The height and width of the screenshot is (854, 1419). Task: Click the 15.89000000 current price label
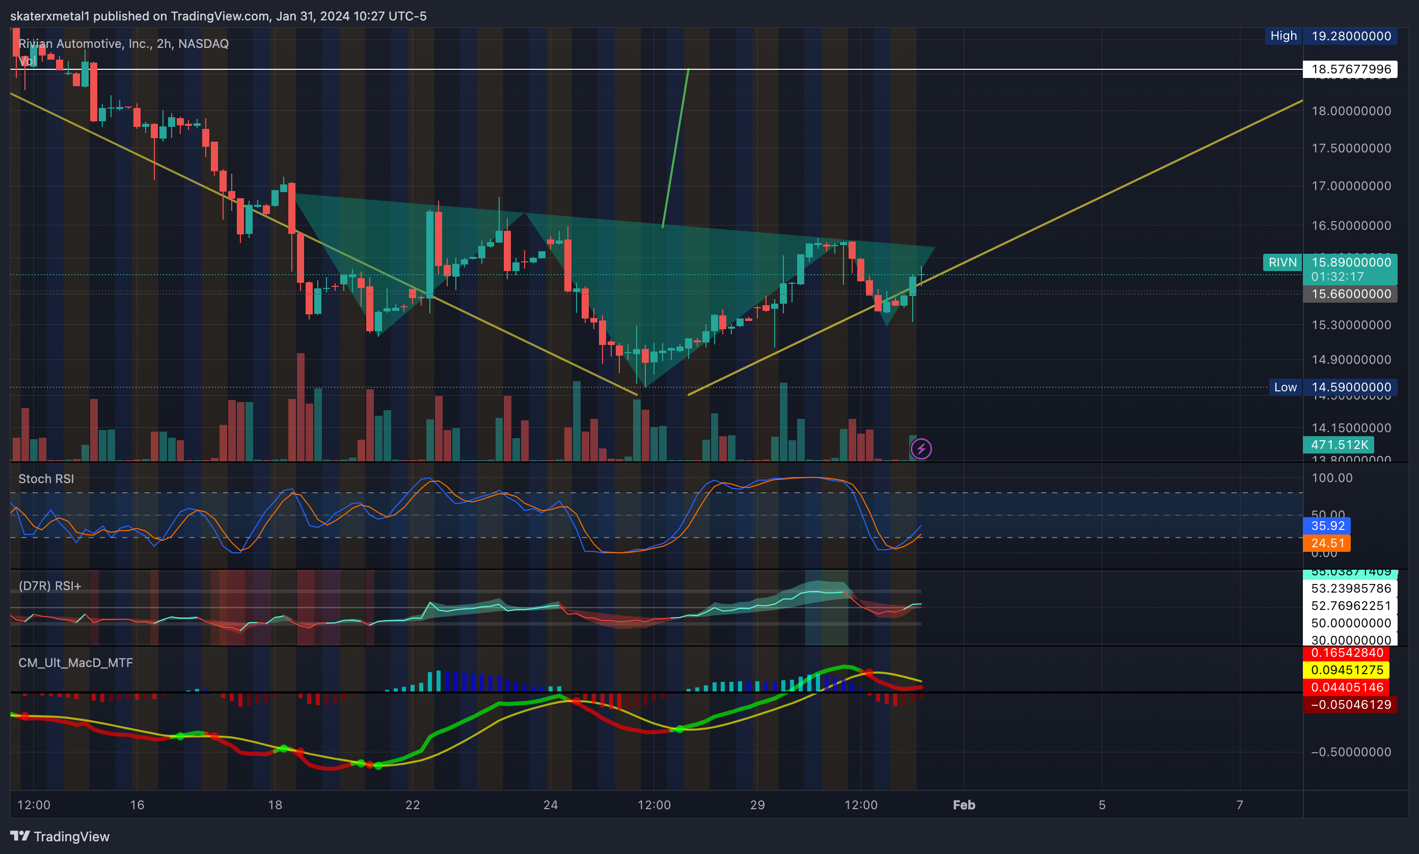1351,262
